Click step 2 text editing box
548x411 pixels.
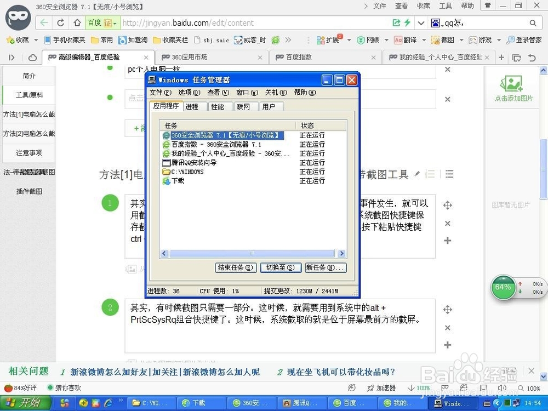tap(280, 326)
